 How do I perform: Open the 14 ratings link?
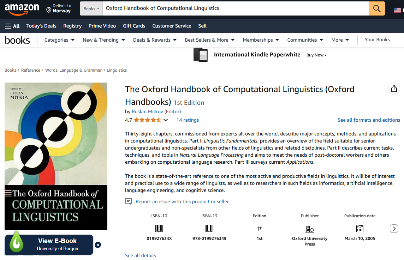[188, 120]
